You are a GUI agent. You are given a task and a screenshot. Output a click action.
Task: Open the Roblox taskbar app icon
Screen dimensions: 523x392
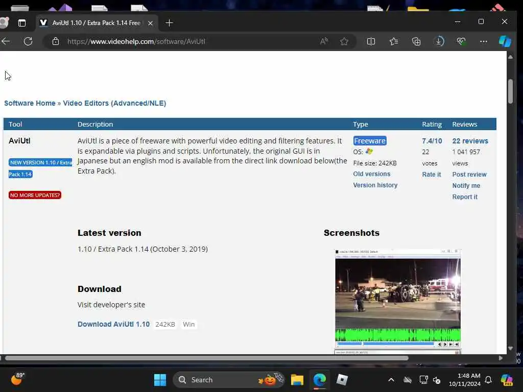342,380
